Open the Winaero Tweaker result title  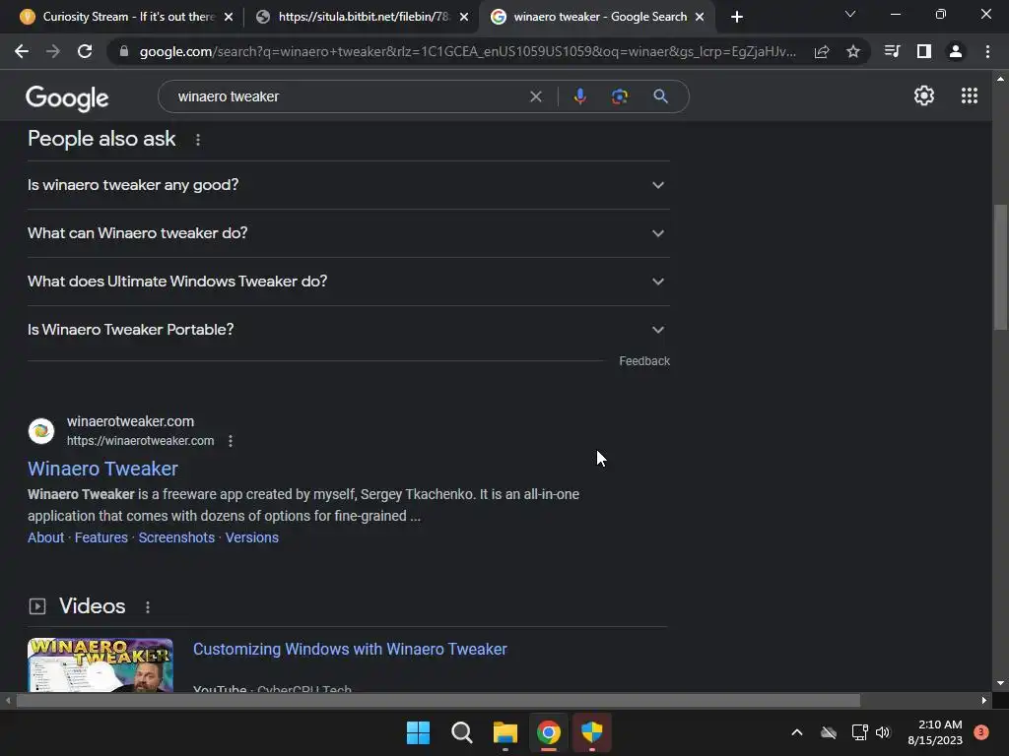[x=102, y=469]
